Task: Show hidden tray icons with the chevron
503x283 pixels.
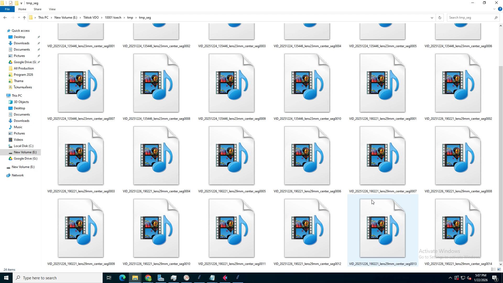Action: click(450, 278)
